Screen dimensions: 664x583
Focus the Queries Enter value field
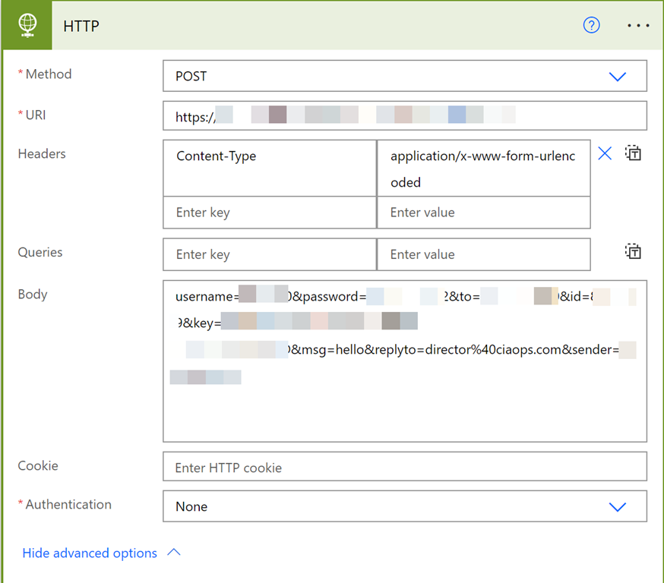(x=483, y=255)
